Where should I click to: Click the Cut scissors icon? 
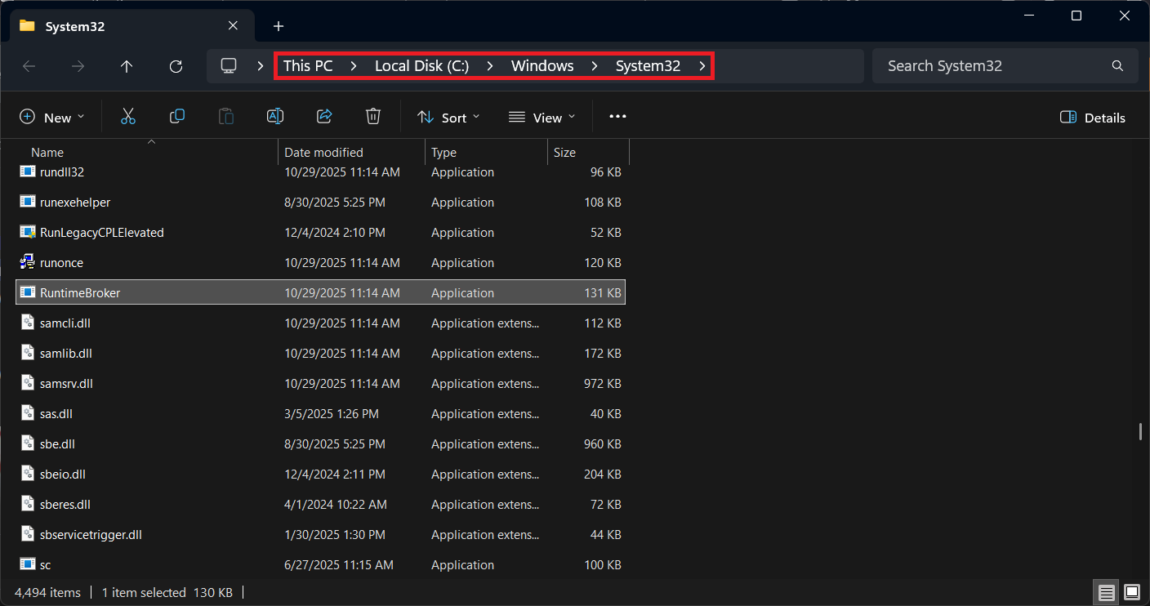tap(127, 117)
